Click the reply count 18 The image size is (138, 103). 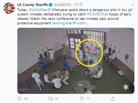point(26,99)
